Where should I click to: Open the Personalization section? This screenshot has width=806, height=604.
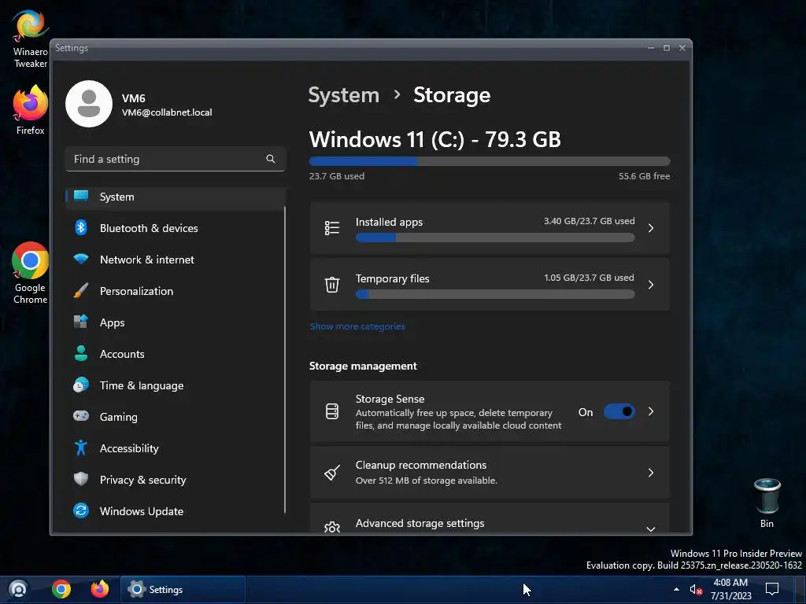point(176,291)
